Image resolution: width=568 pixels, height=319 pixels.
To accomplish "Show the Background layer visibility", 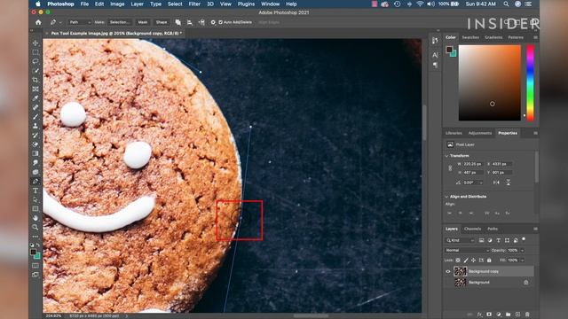I will [448, 282].
